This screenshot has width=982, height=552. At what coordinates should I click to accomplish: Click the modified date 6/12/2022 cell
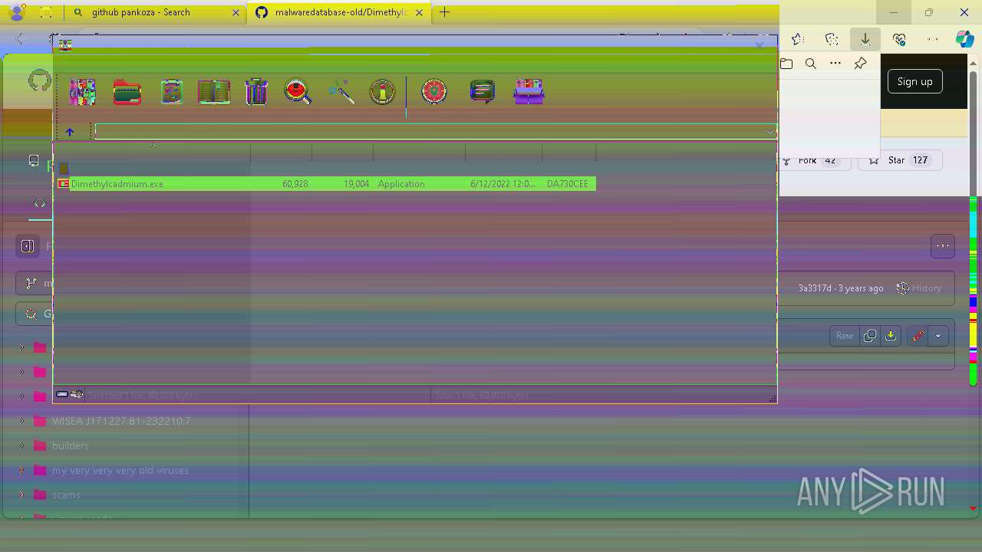pyautogui.click(x=503, y=184)
